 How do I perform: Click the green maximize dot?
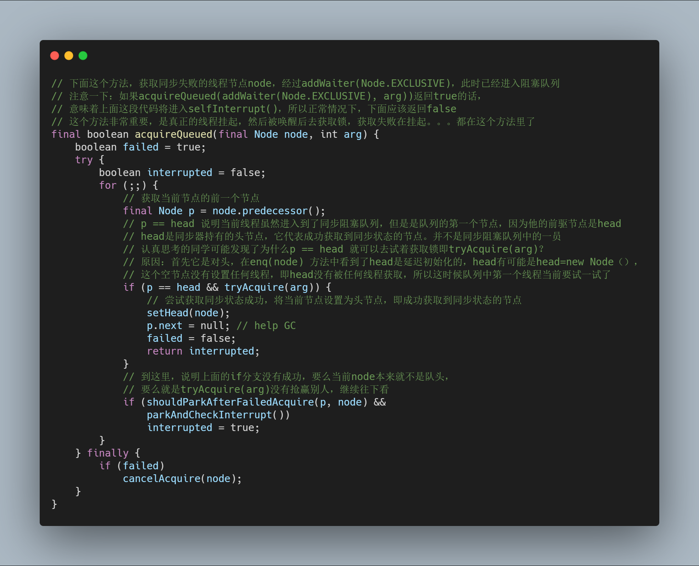[83, 56]
